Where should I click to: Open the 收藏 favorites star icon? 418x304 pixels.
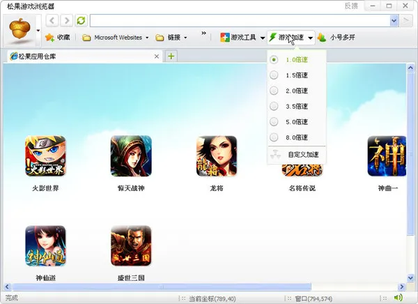[49, 38]
